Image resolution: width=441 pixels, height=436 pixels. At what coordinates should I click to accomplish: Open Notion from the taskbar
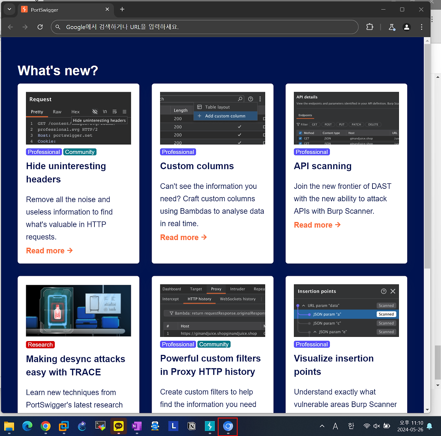[x=192, y=426]
